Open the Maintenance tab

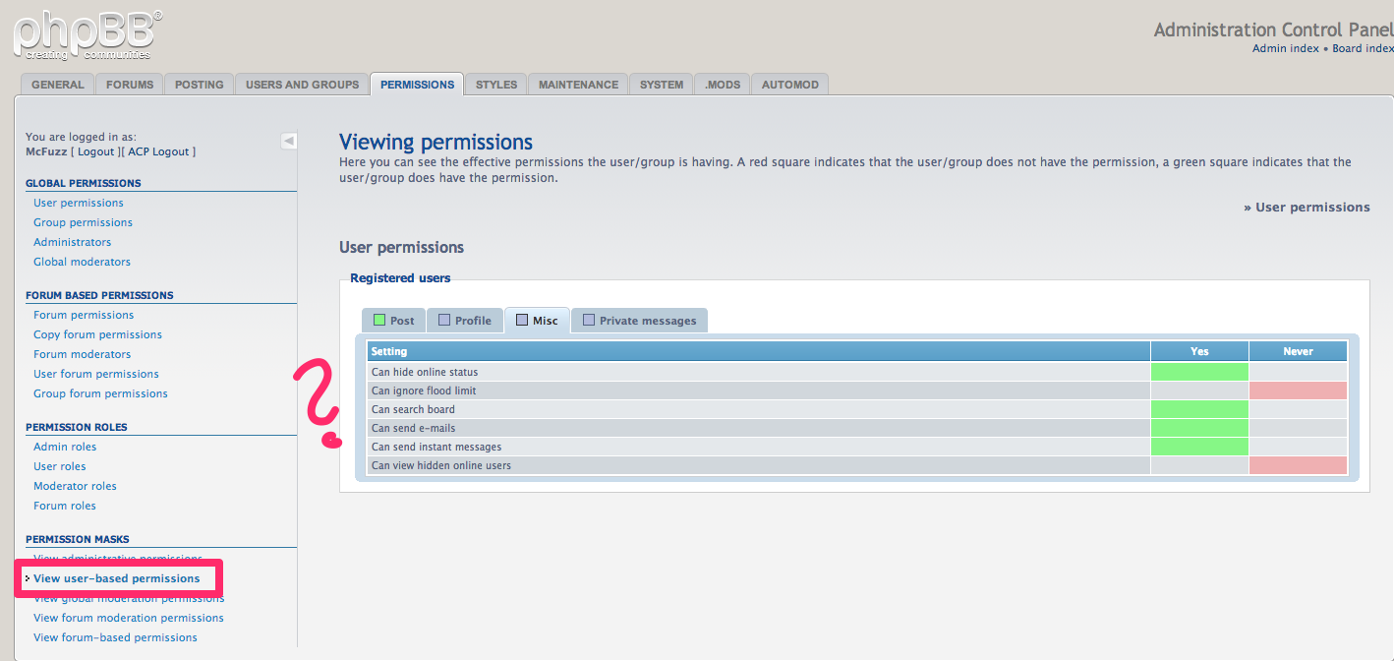578,85
